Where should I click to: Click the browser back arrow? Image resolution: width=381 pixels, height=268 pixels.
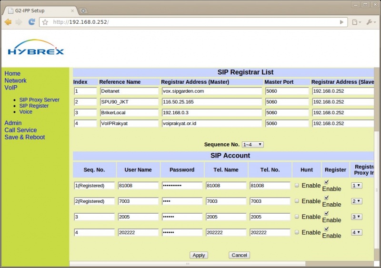(x=8, y=22)
